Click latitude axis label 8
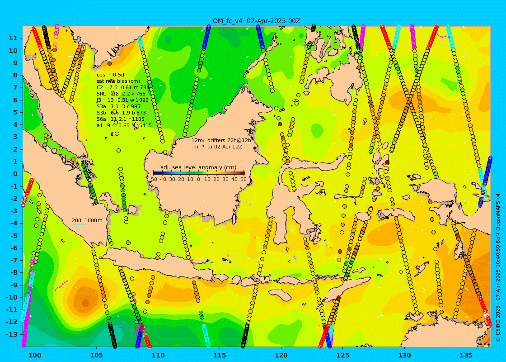 [15, 75]
